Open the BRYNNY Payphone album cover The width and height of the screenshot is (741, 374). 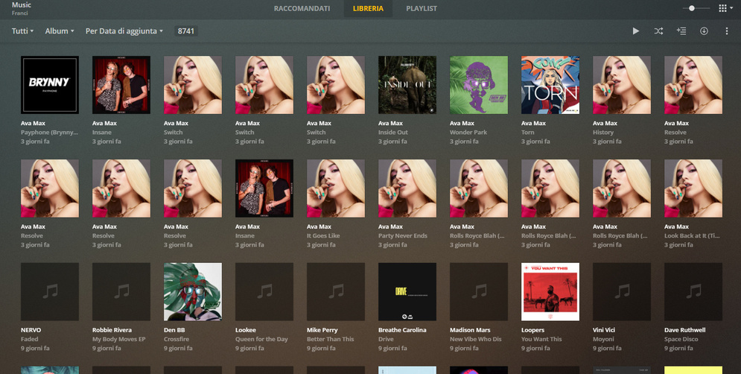click(50, 85)
